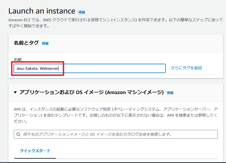Screen dimensions: 226x163
Task: Click the Amazon EC2 では intro description text
Action: (x=116, y=23)
